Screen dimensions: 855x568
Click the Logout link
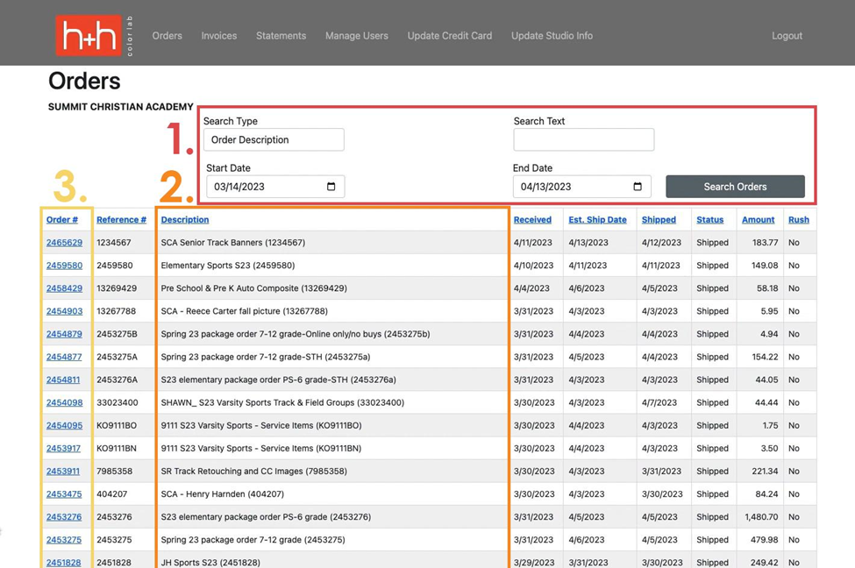787,36
